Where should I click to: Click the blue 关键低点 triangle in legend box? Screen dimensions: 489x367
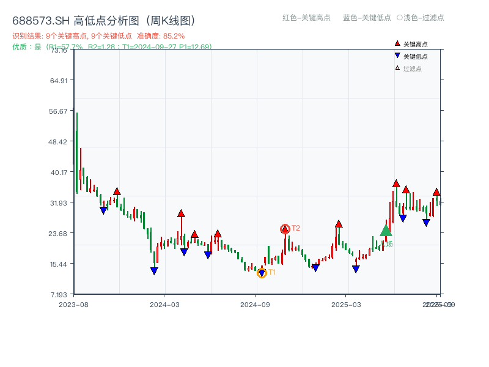click(397, 55)
